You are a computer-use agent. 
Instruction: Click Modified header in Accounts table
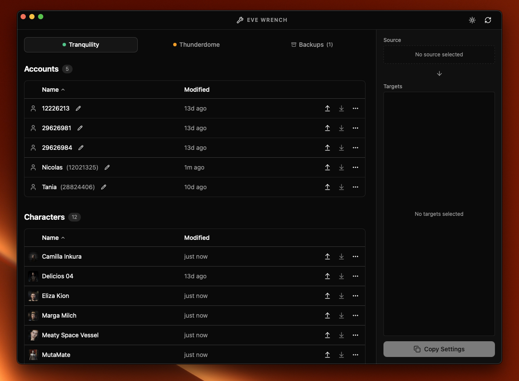click(197, 90)
